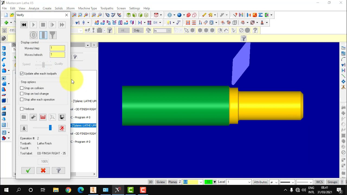
Task: Click the Verify fast forward button
Action: coord(62,25)
